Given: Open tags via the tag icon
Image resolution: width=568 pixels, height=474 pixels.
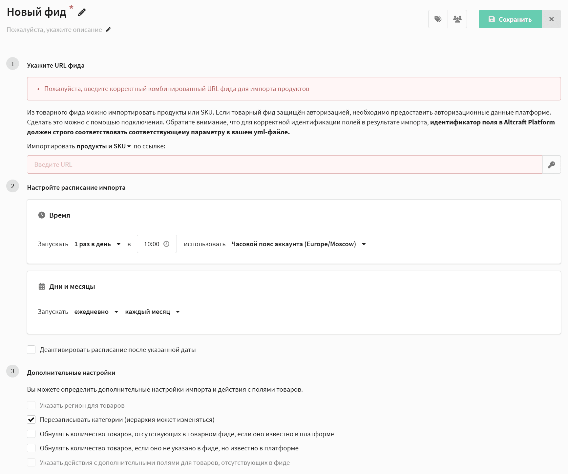Looking at the screenshot, I should 438,19.
